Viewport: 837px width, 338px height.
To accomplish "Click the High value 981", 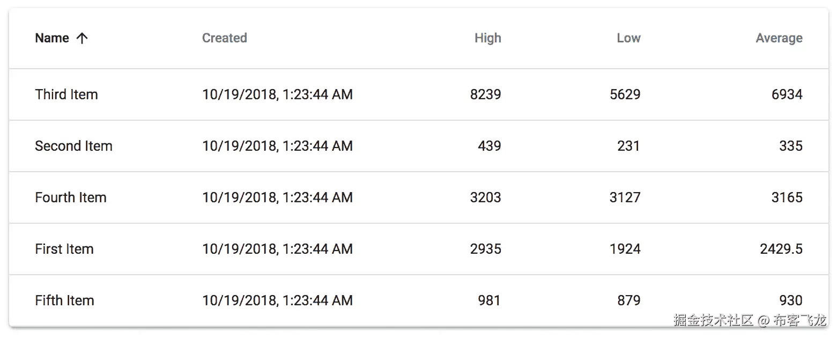I will (489, 300).
